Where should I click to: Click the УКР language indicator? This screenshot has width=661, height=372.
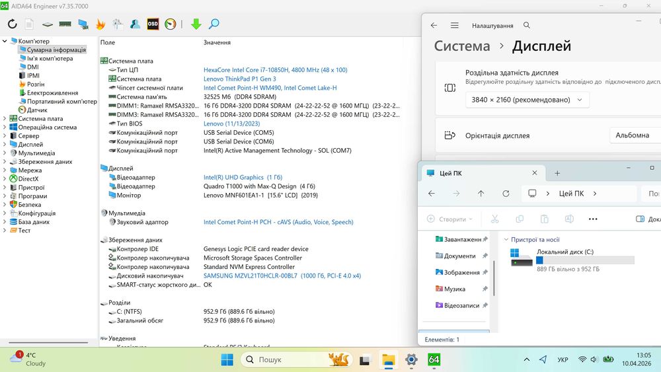pos(563,360)
